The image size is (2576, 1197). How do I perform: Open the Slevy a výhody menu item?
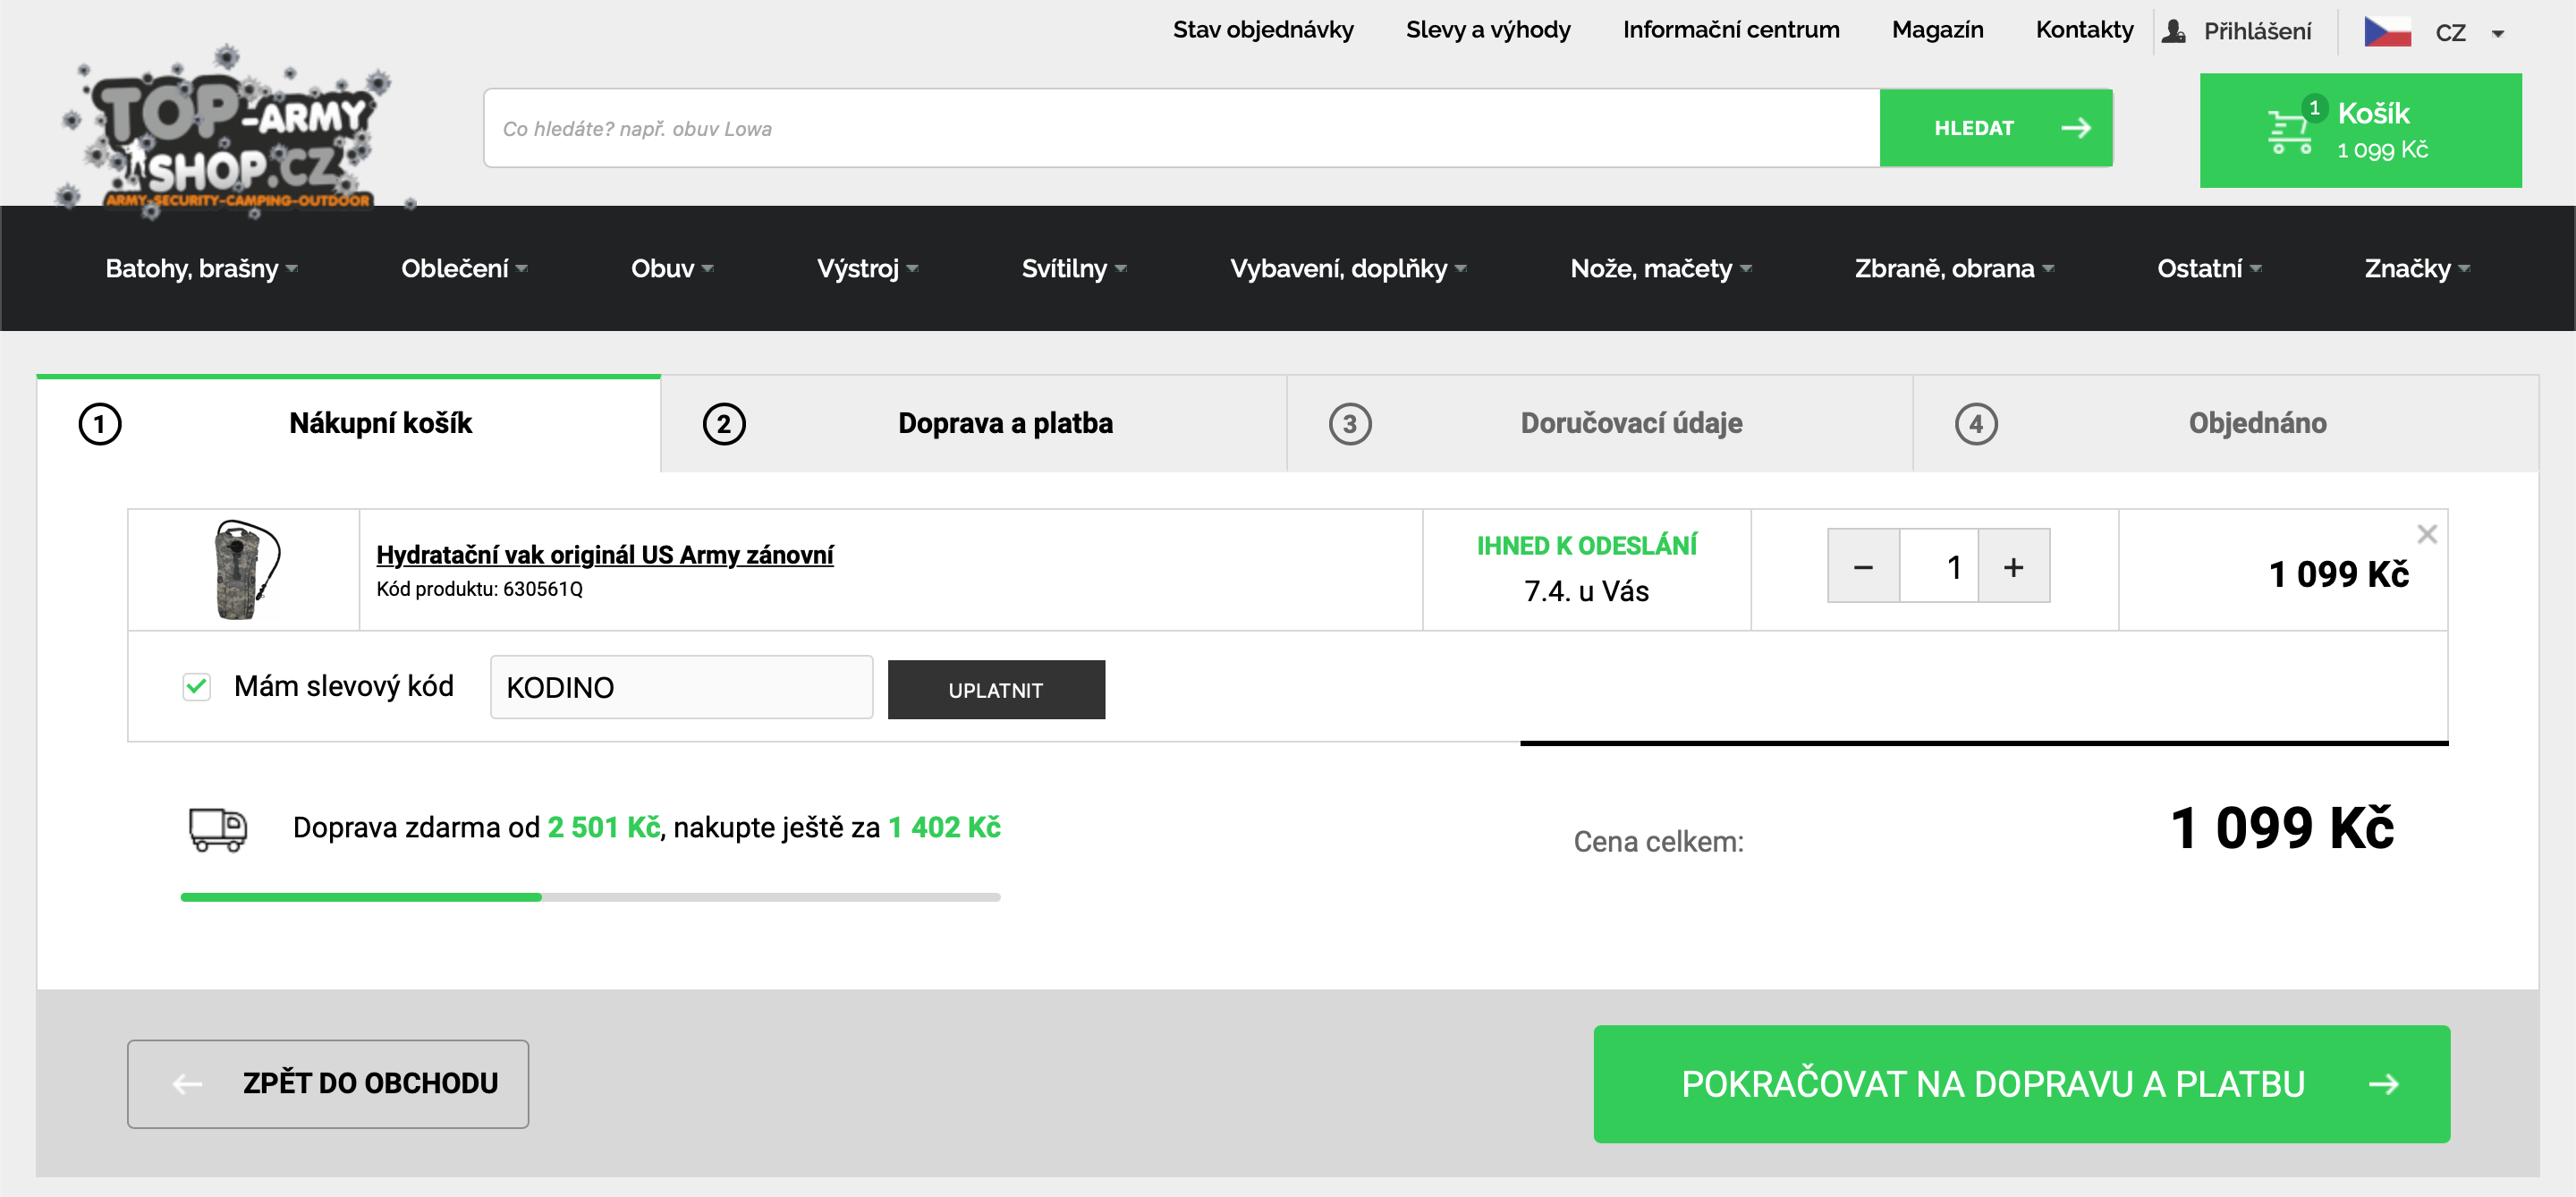pyautogui.click(x=1487, y=30)
